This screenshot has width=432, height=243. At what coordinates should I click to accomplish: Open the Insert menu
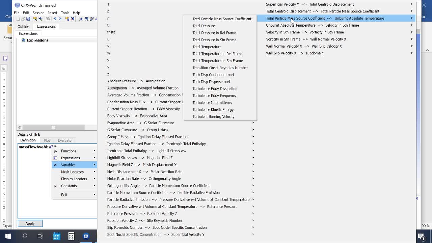[x=53, y=13]
